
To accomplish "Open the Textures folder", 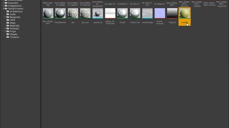I will click(14, 37).
